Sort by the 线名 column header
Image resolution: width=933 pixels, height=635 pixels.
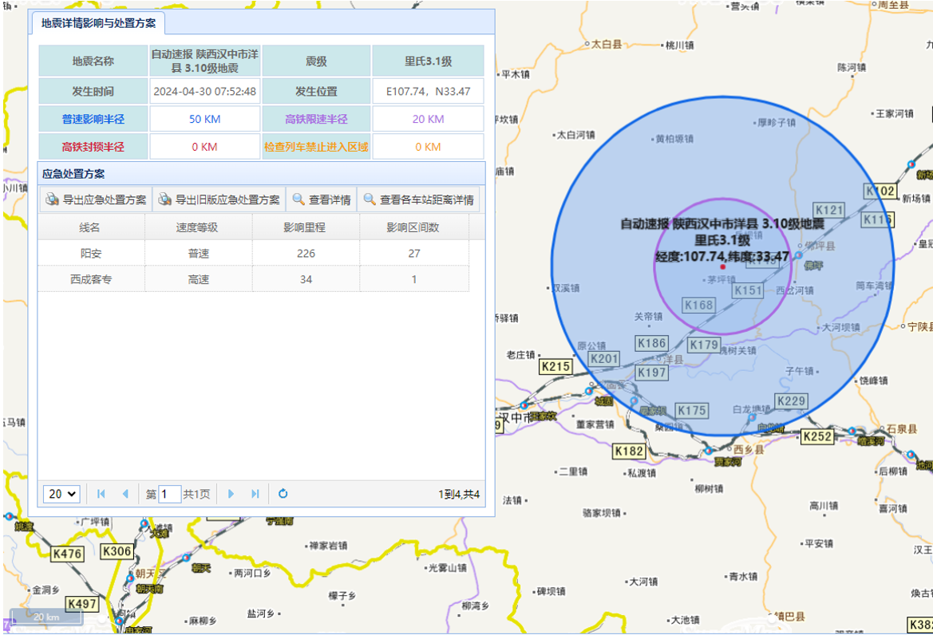pos(90,227)
